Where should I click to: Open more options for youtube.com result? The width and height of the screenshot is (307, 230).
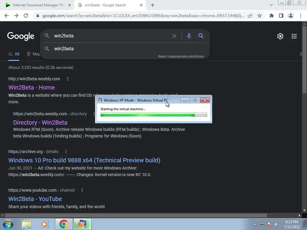click(82, 190)
